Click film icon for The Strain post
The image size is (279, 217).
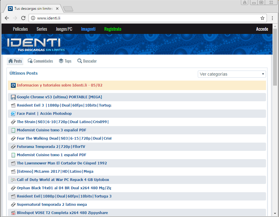tap(13, 122)
